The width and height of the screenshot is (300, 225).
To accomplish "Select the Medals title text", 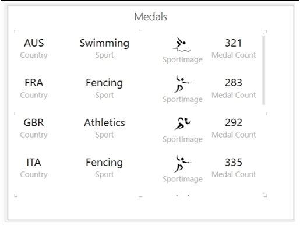I will pyautogui.click(x=151, y=17).
